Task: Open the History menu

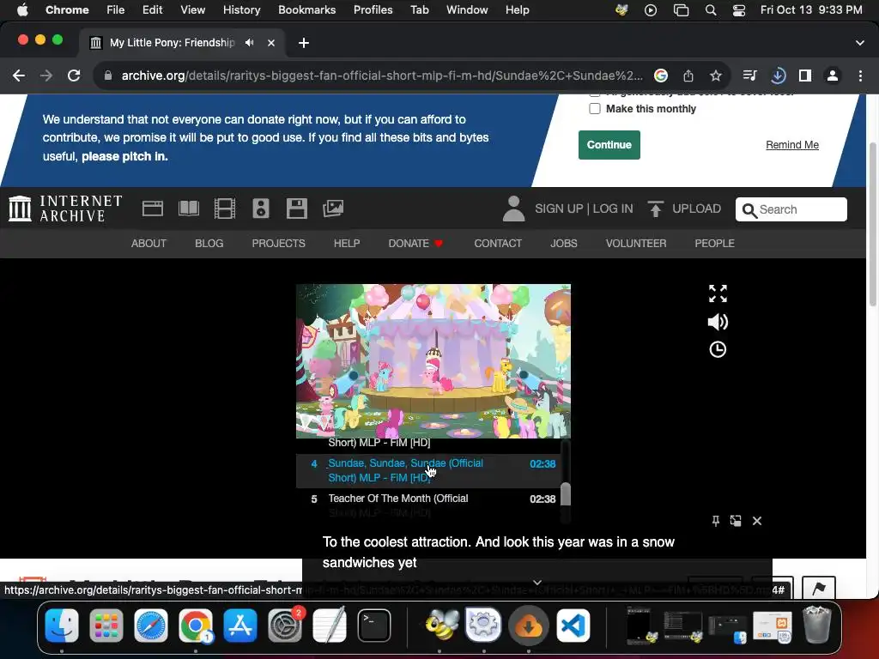Action: click(241, 9)
